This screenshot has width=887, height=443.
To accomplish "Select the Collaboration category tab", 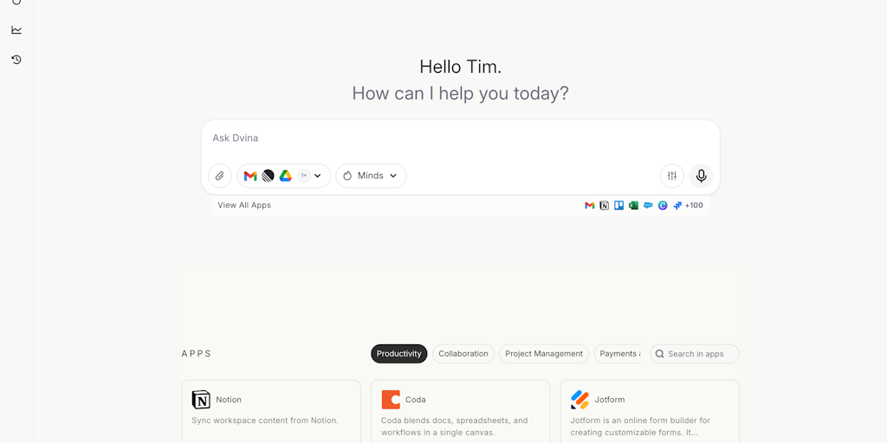I will 463,354.
